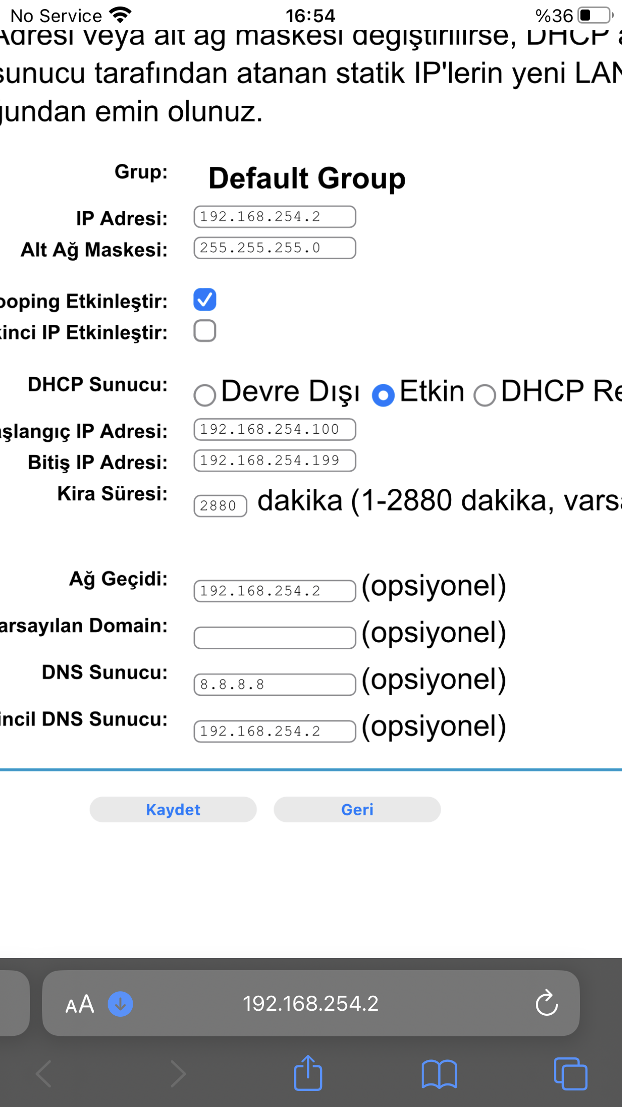Tap the browser back arrow
Viewport: 622px width, 1107px height.
coord(44,1074)
